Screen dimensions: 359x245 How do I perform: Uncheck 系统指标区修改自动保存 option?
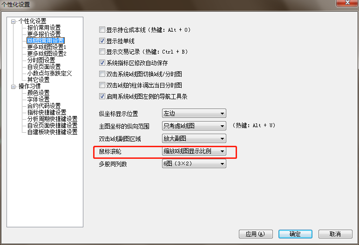point(102,63)
